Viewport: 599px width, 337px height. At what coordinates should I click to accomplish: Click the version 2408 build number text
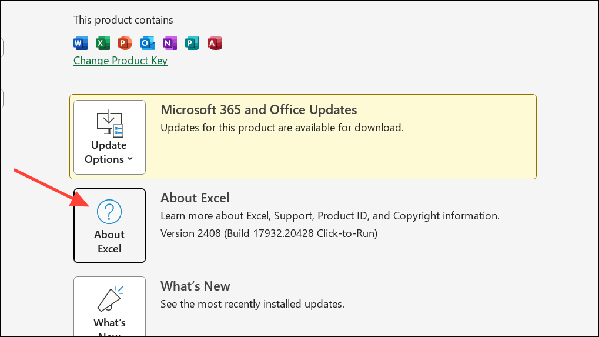269,233
